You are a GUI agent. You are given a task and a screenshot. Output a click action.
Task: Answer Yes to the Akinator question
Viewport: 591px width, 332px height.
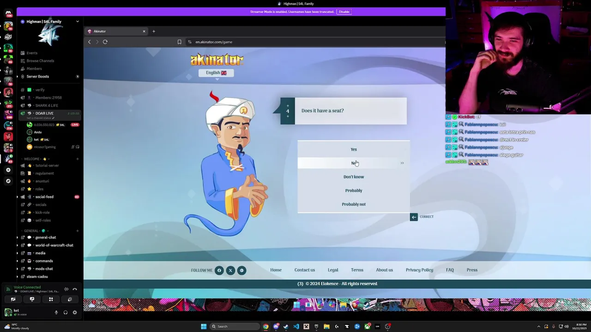(354, 149)
